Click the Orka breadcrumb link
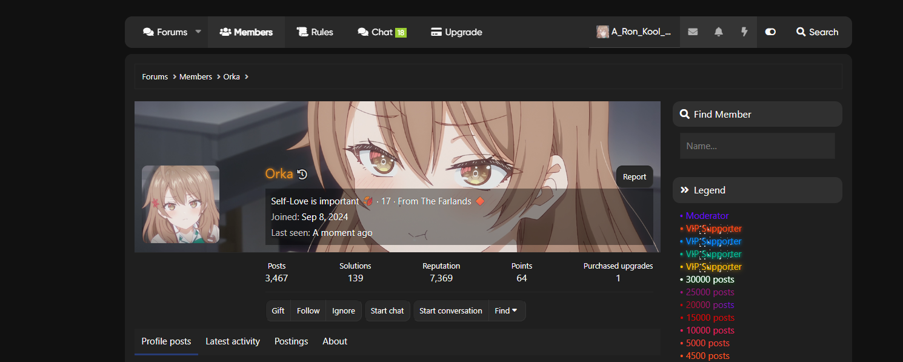Screen dimensions: 903x362 point(232,77)
